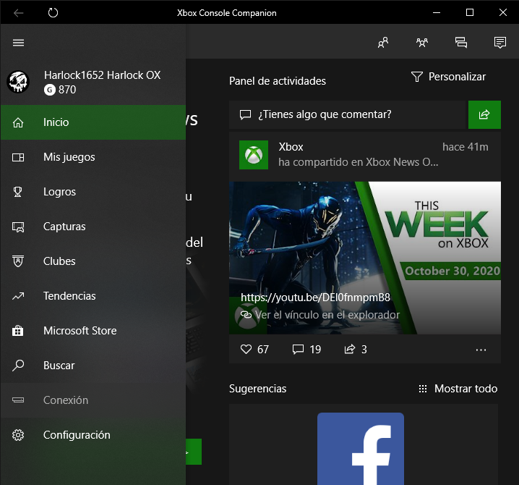Click the Clubes shield icon
This screenshot has width=519, height=485.
18,261
